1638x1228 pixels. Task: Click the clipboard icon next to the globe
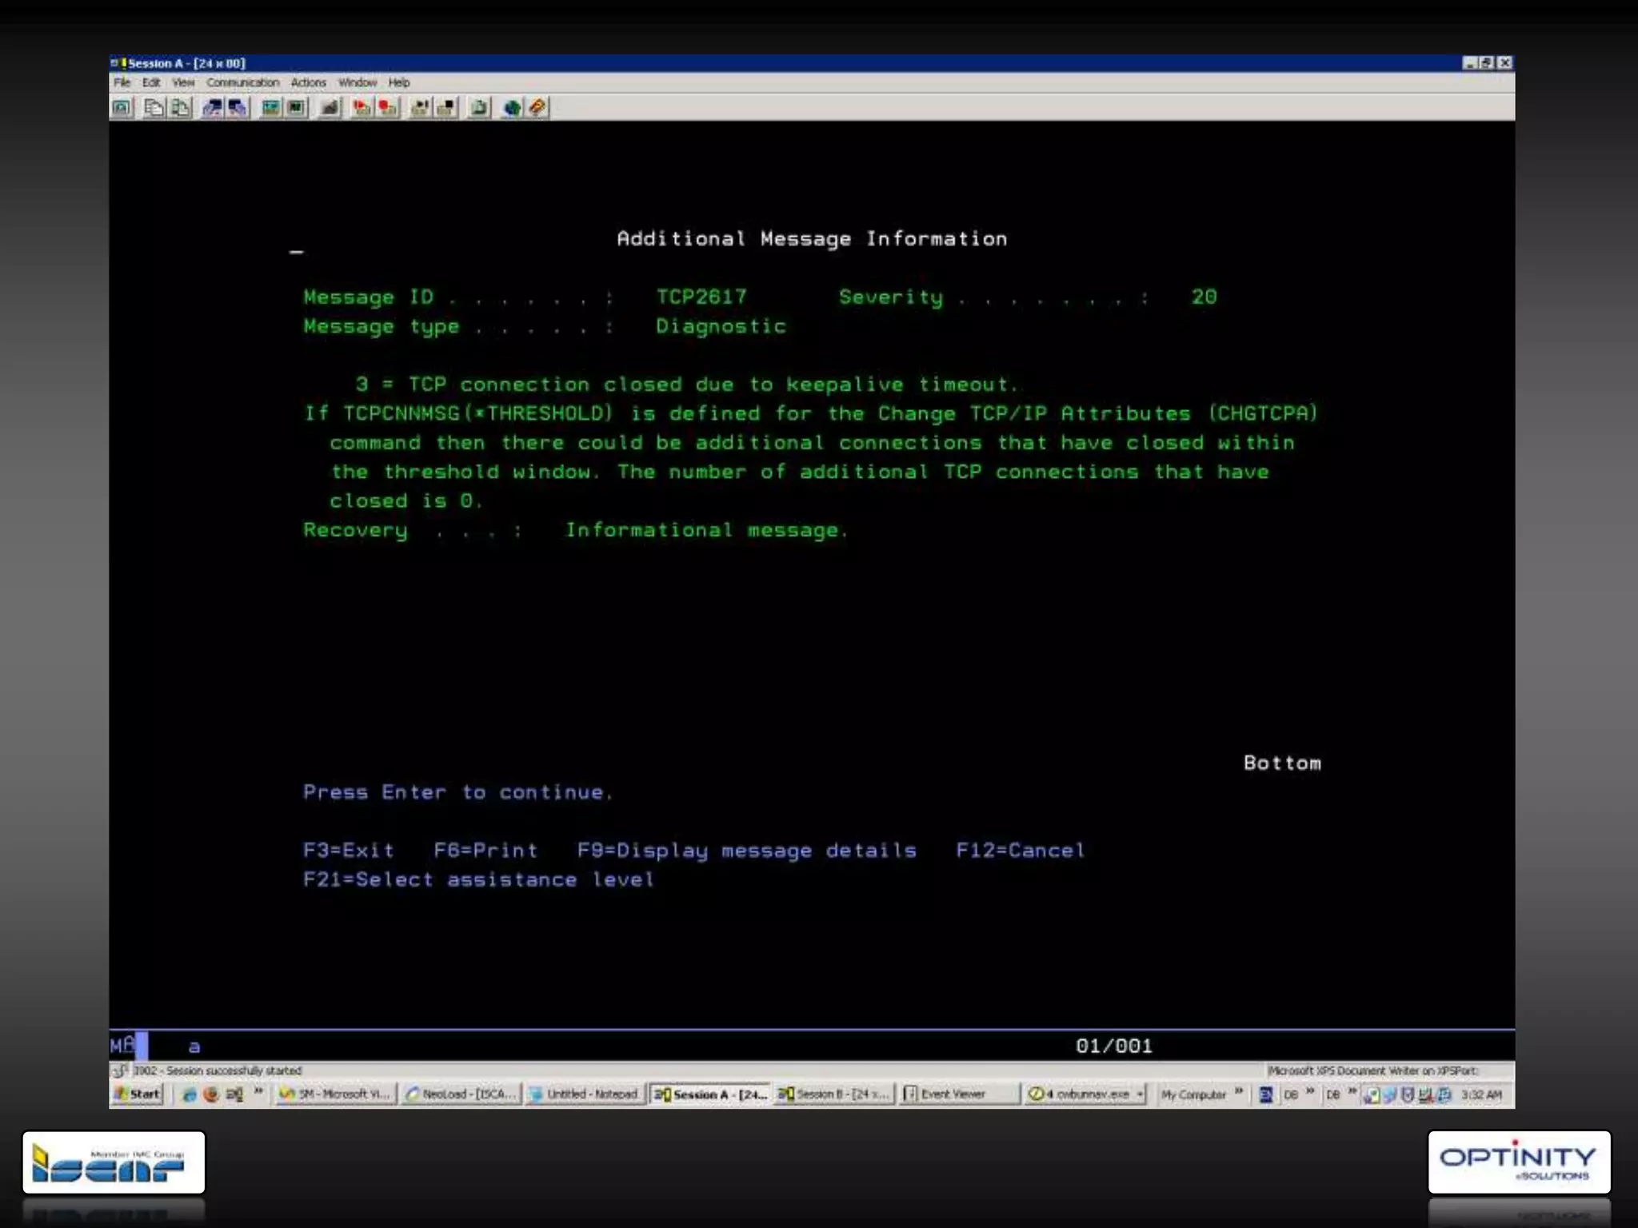click(479, 108)
